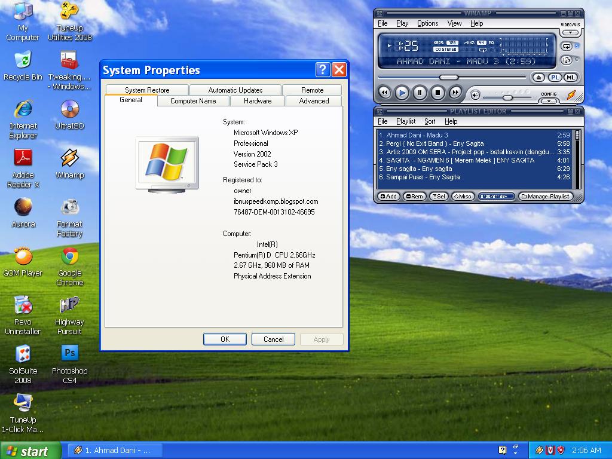The image size is (612, 459).
Task: Open My Computer desktop icon
Action: click(23, 21)
